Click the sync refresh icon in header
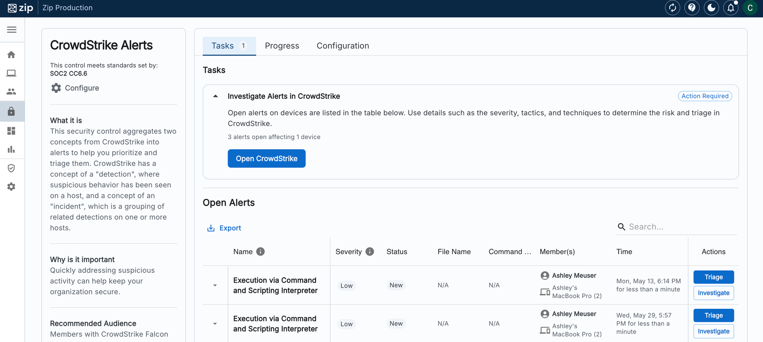This screenshot has width=763, height=342. (672, 8)
